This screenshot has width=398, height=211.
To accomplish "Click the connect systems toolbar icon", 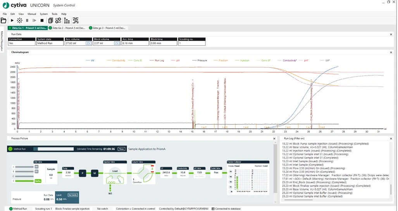I will [75, 20].
